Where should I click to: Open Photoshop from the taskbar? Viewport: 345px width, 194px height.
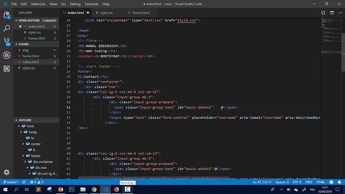[x=72, y=189]
